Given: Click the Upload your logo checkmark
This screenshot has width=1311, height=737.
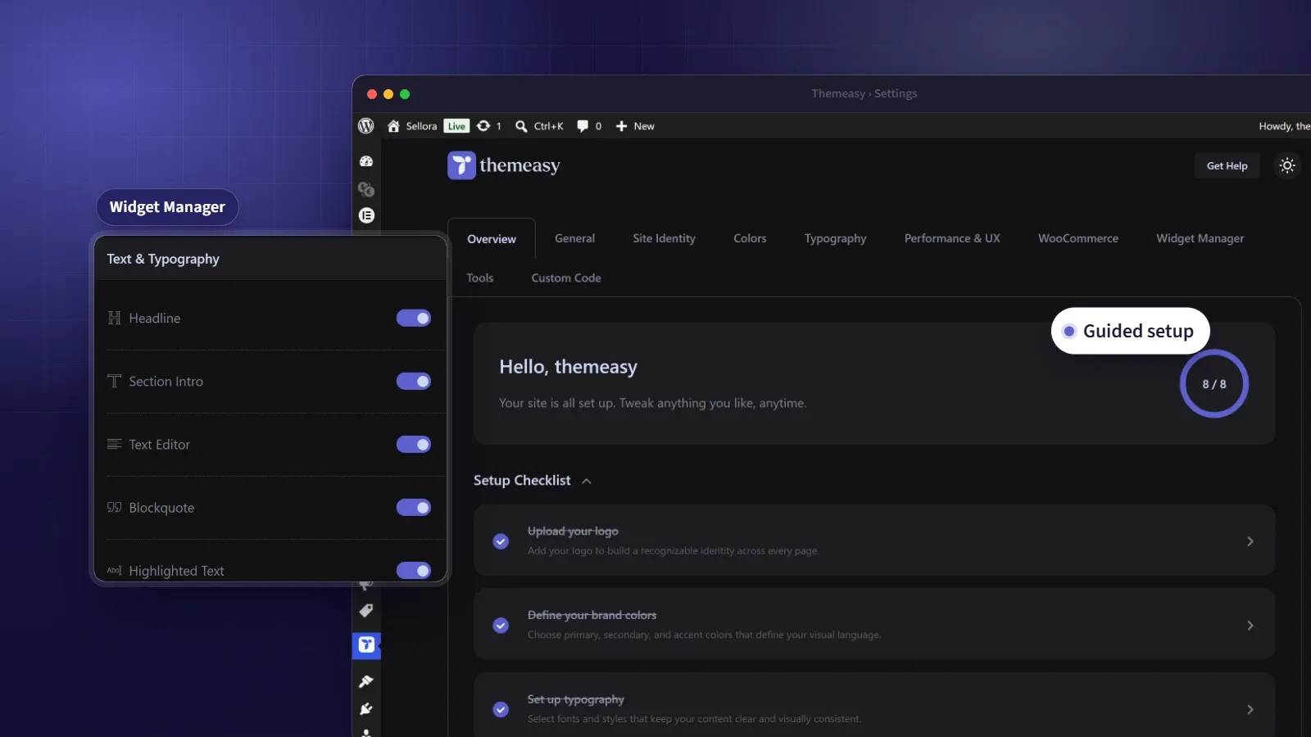Looking at the screenshot, I should point(501,541).
